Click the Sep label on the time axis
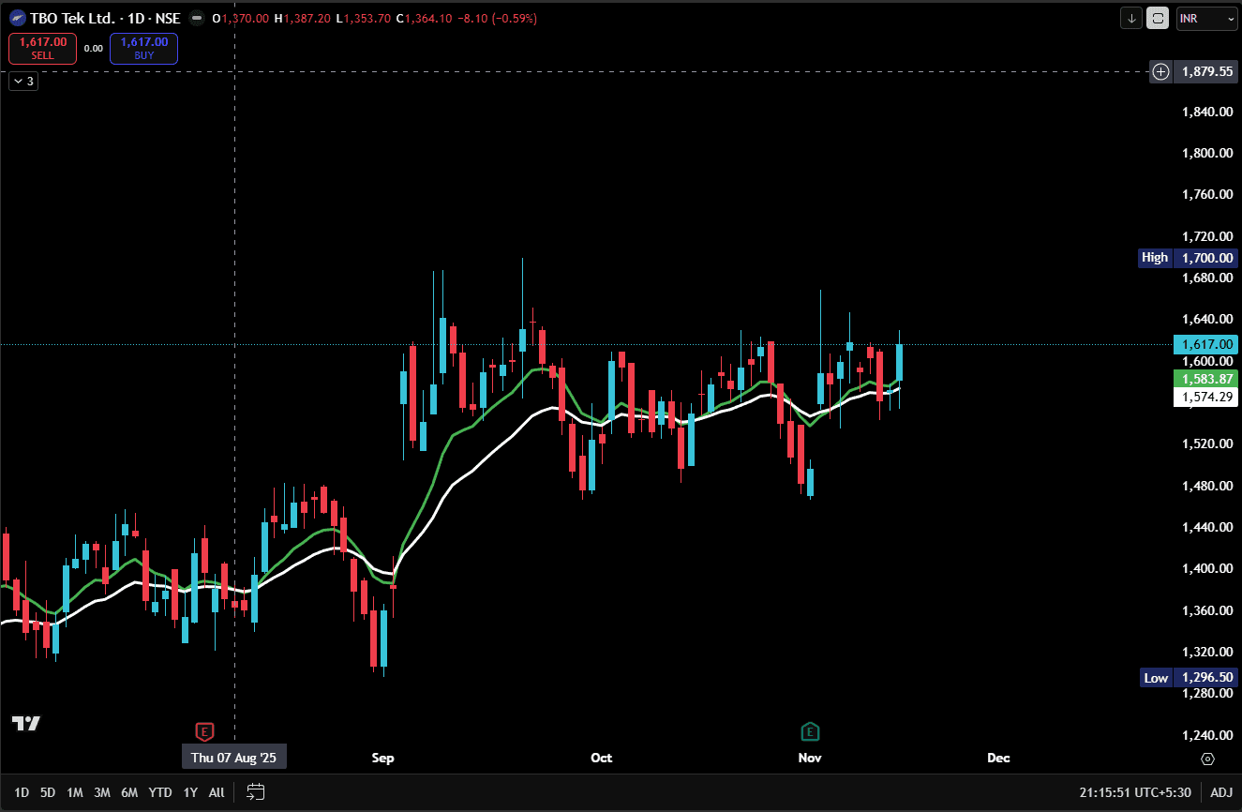 tap(383, 758)
